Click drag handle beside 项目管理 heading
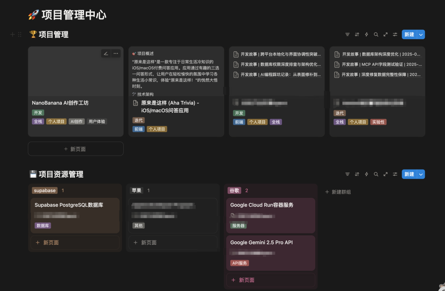The height and width of the screenshot is (291, 445). (x=19, y=35)
